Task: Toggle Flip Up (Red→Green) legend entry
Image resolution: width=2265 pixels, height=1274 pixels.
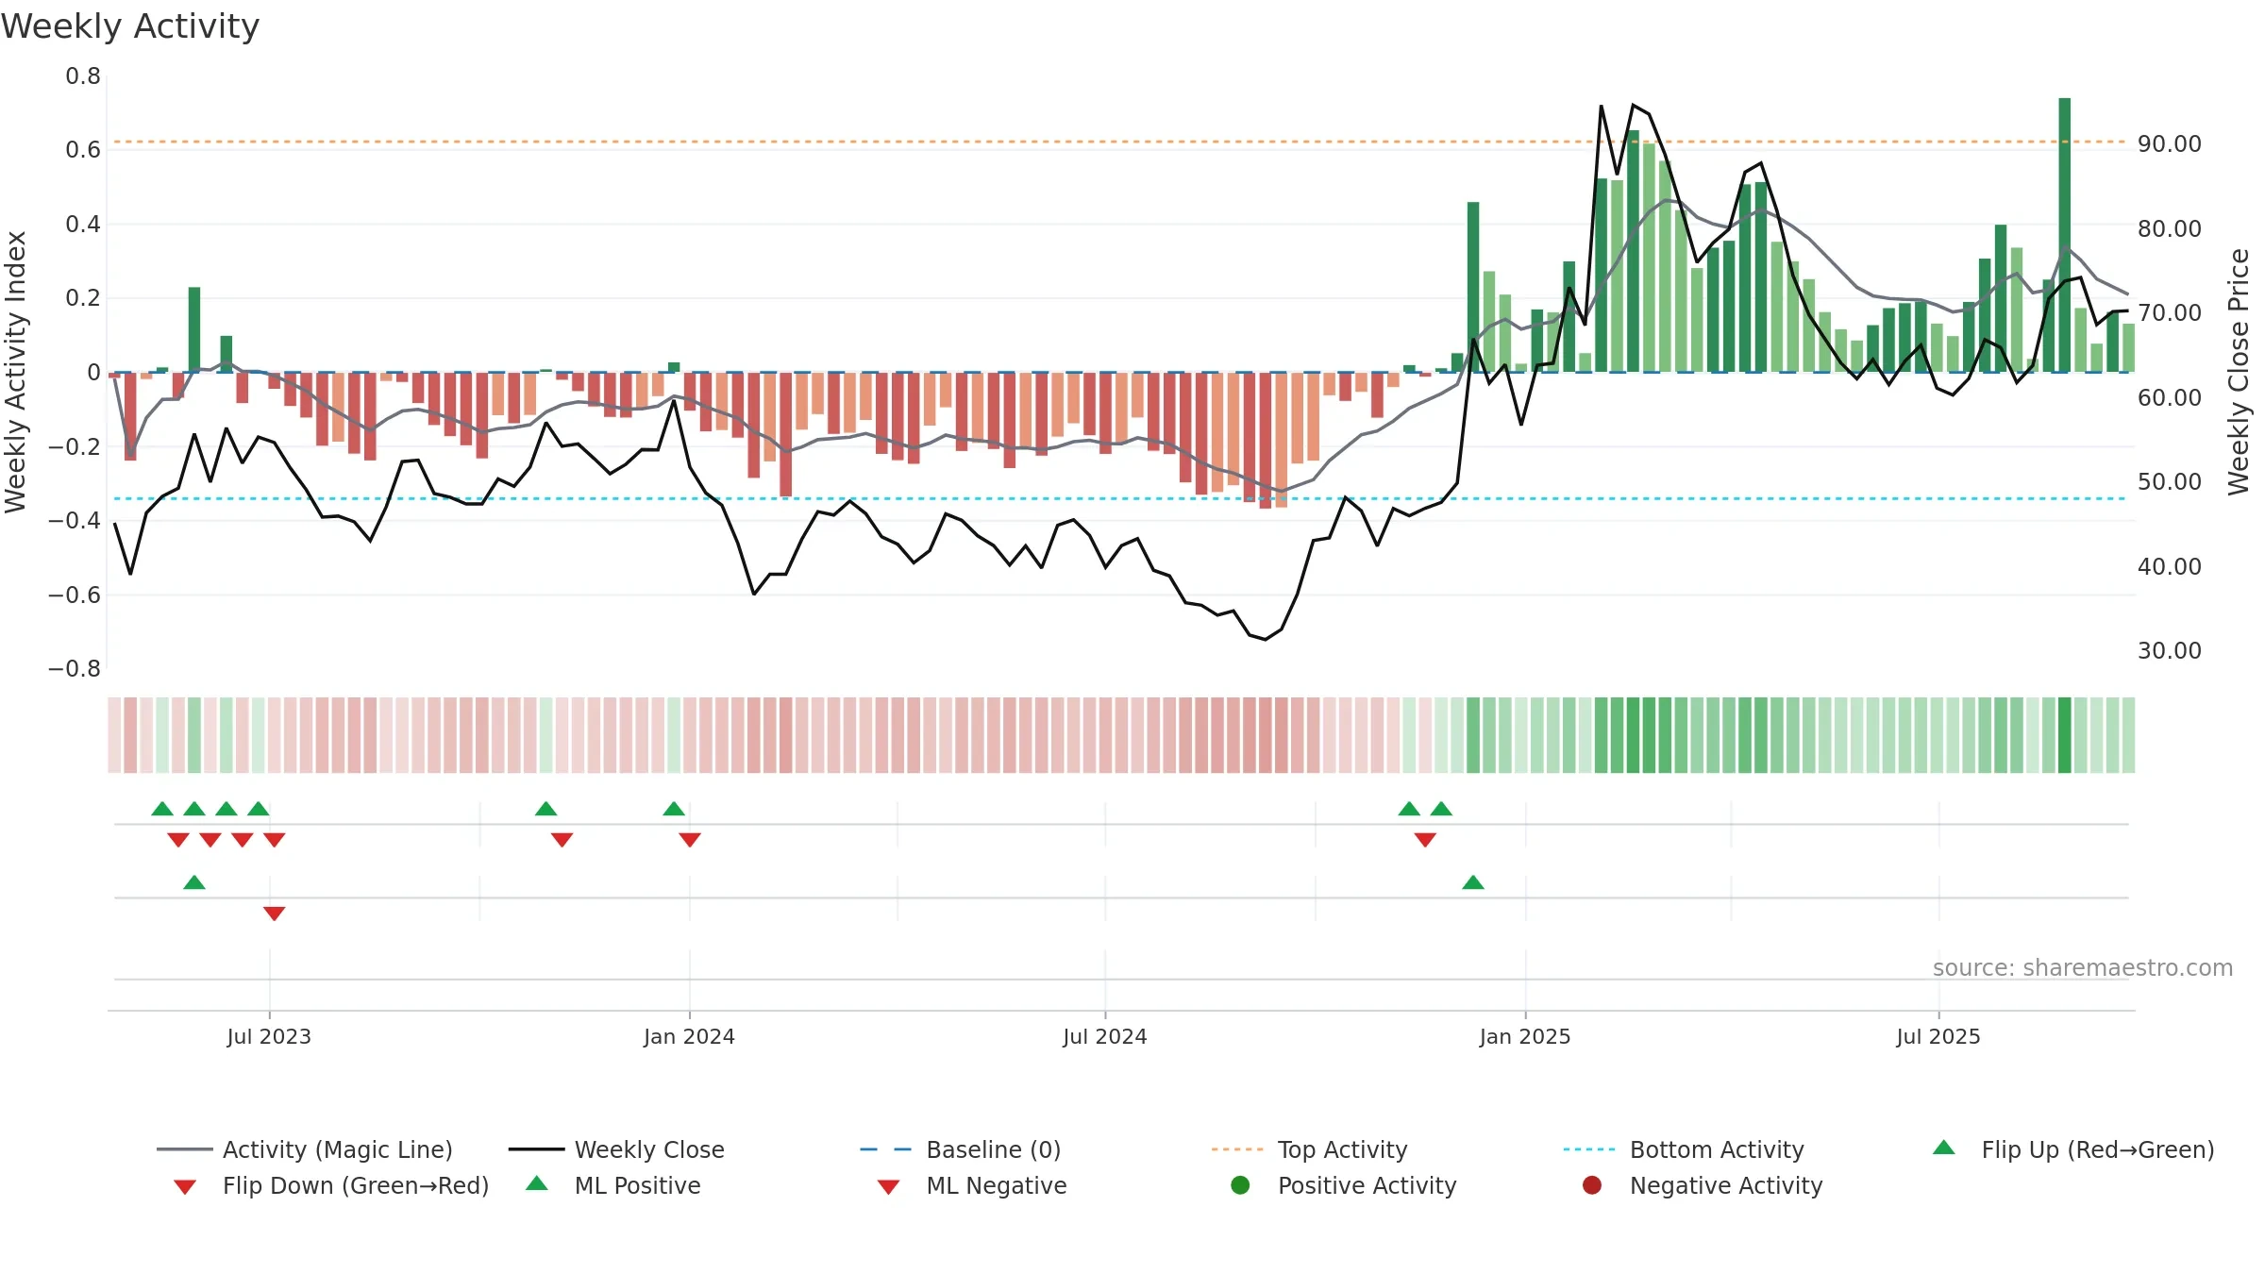Action: tap(2073, 1149)
